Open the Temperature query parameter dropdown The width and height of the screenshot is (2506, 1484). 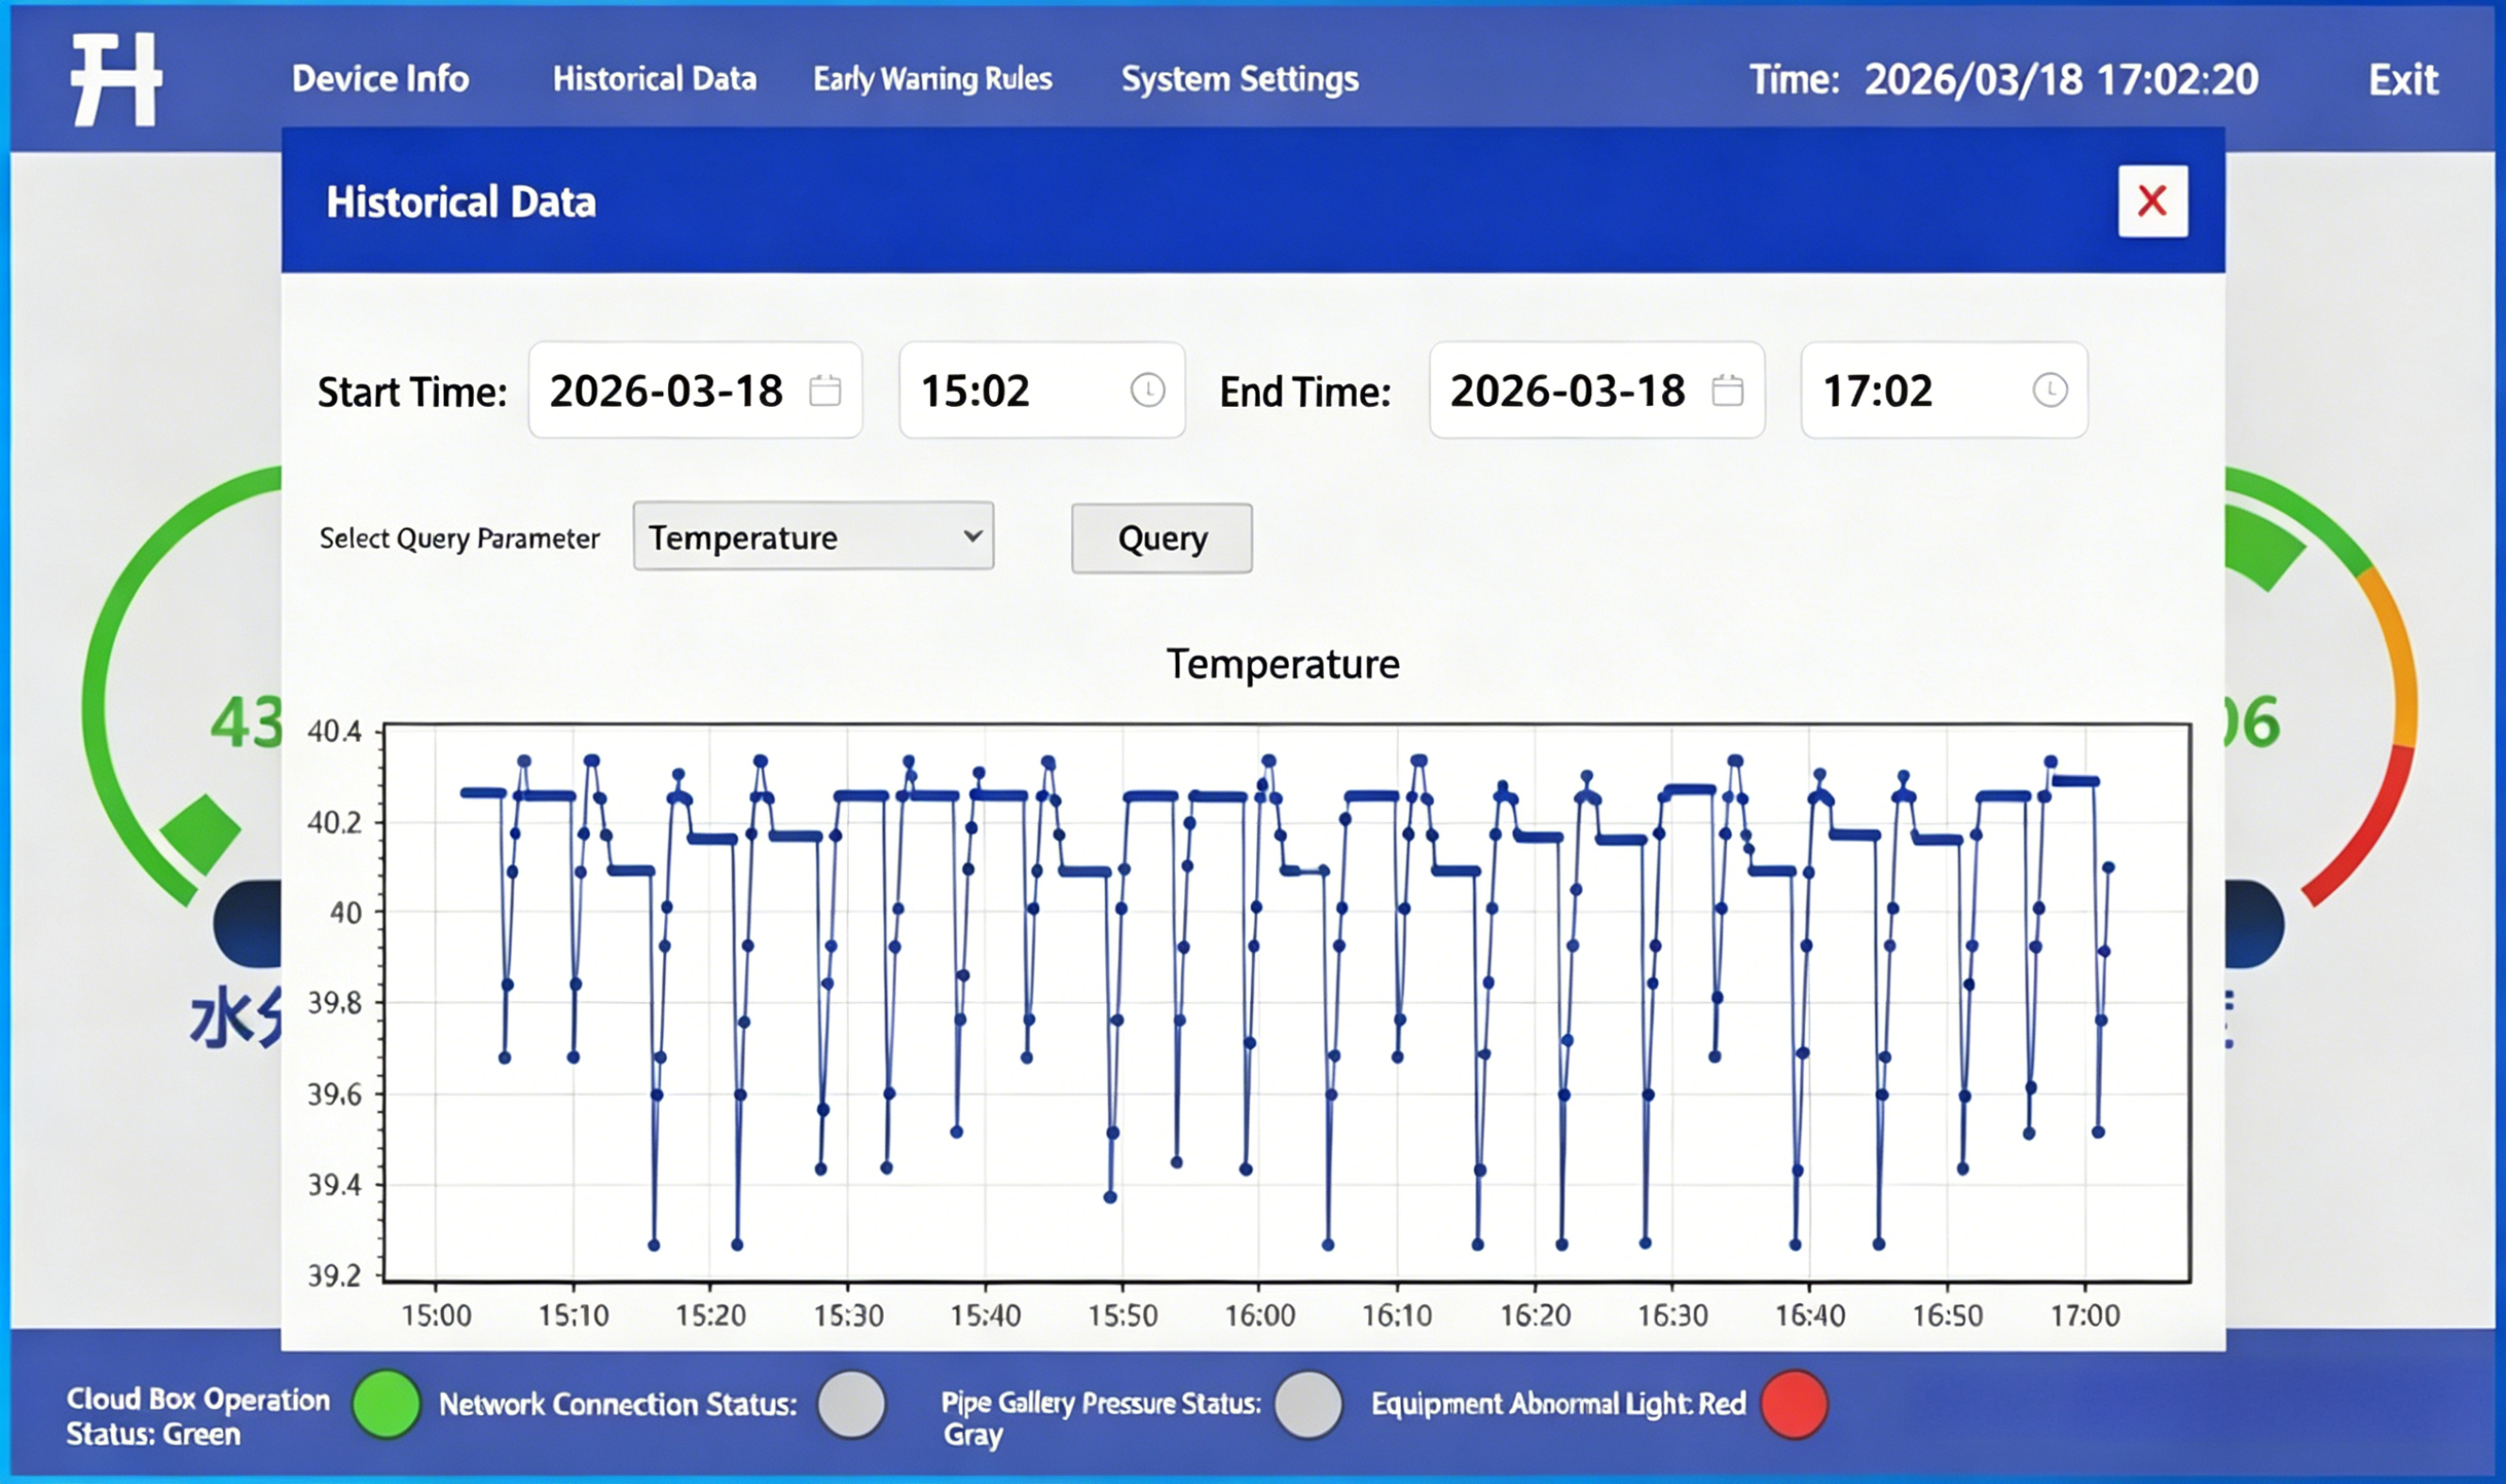pos(812,537)
